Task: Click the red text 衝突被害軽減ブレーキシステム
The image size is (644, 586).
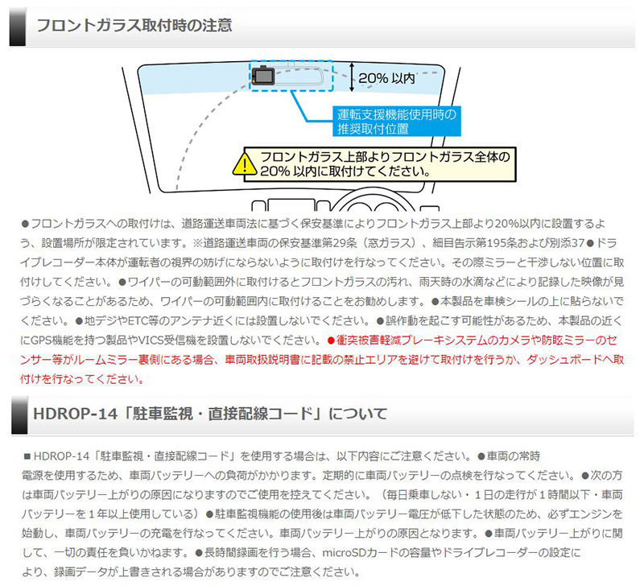Action: click(x=411, y=340)
